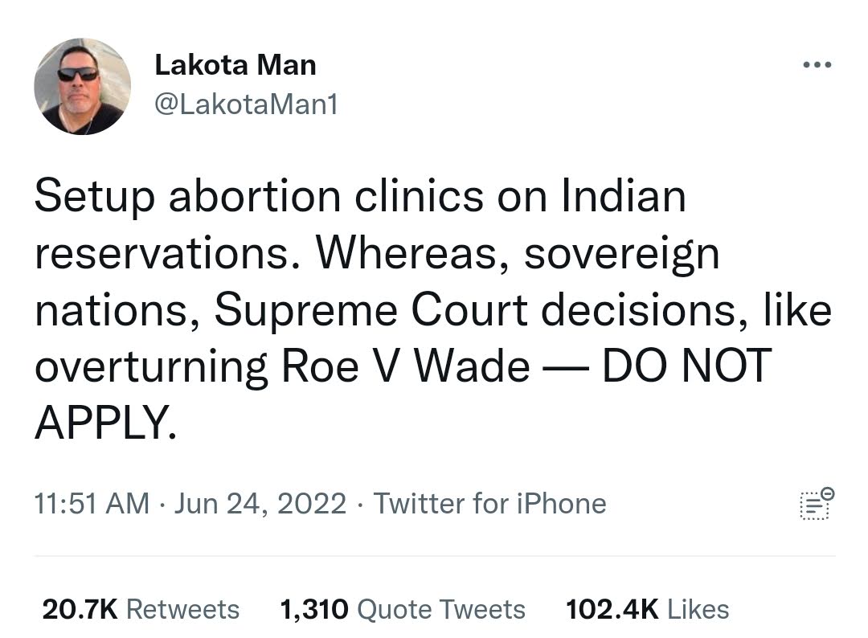Image resolution: width=868 pixels, height=638 pixels.
Task: Open the Lakota Man profile avatar
Action: [x=83, y=86]
